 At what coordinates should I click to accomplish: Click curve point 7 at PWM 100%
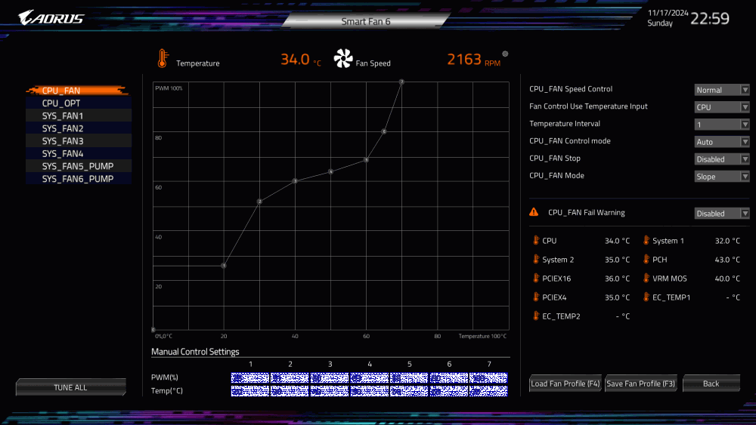(x=401, y=82)
